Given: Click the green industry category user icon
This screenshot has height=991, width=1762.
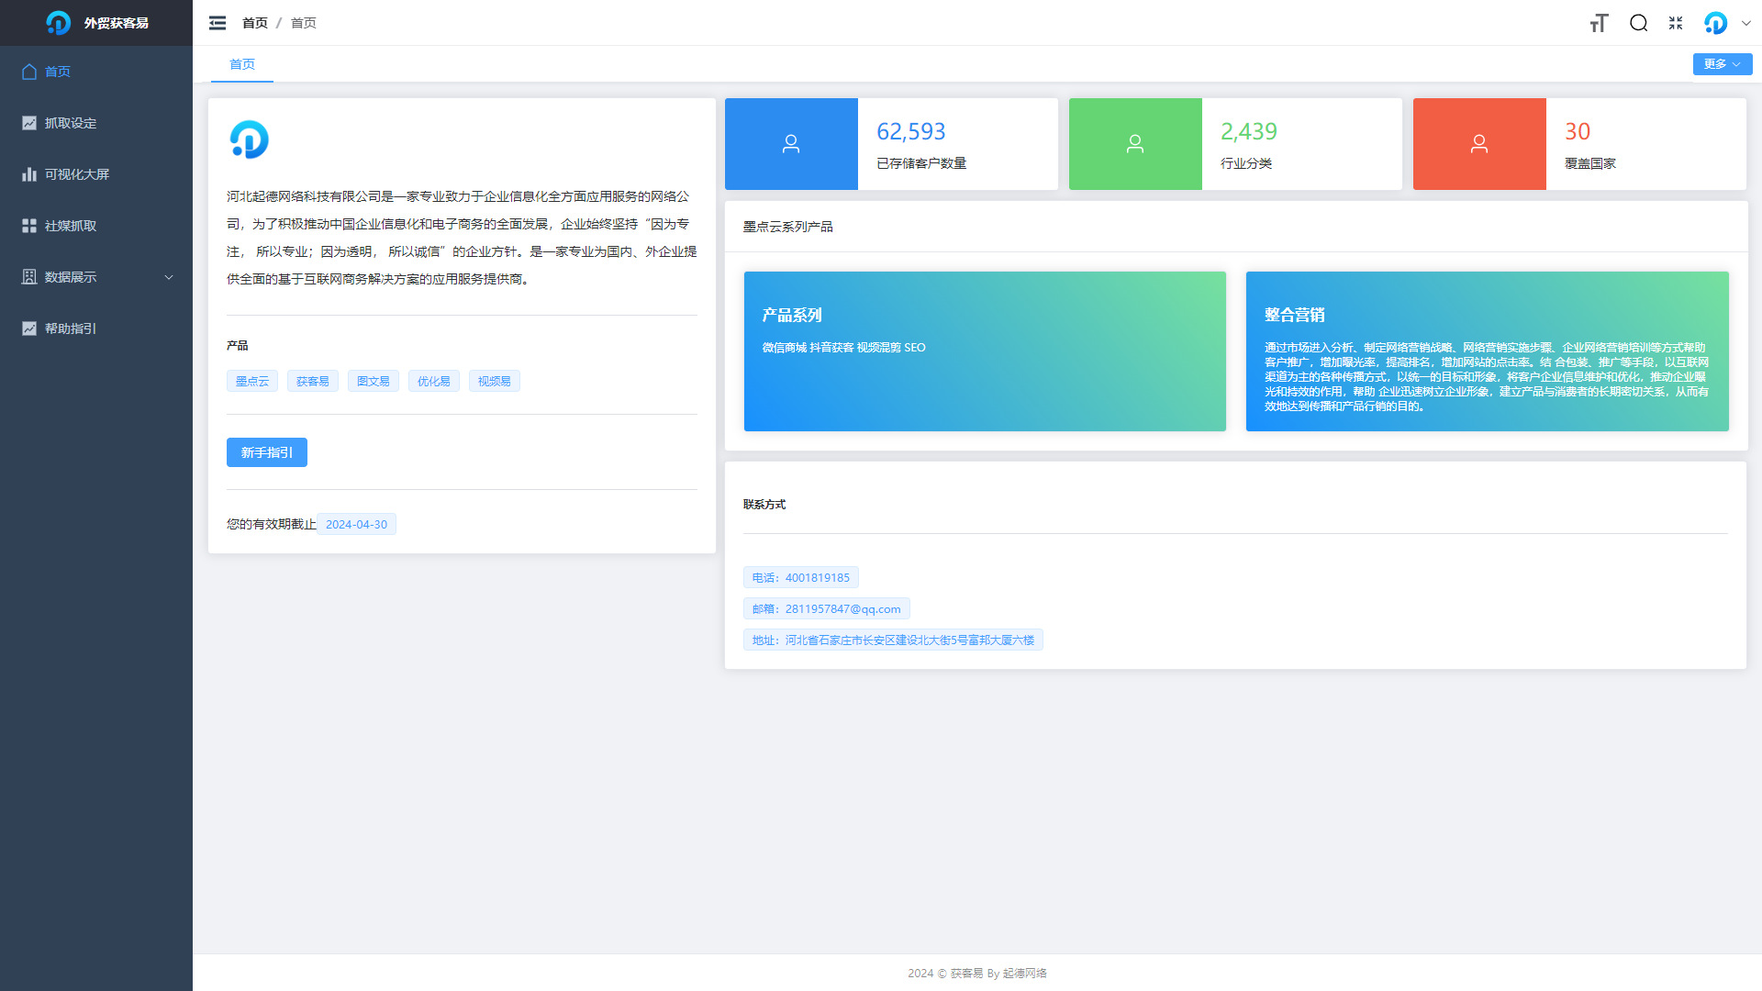Looking at the screenshot, I should (x=1135, y=144).
